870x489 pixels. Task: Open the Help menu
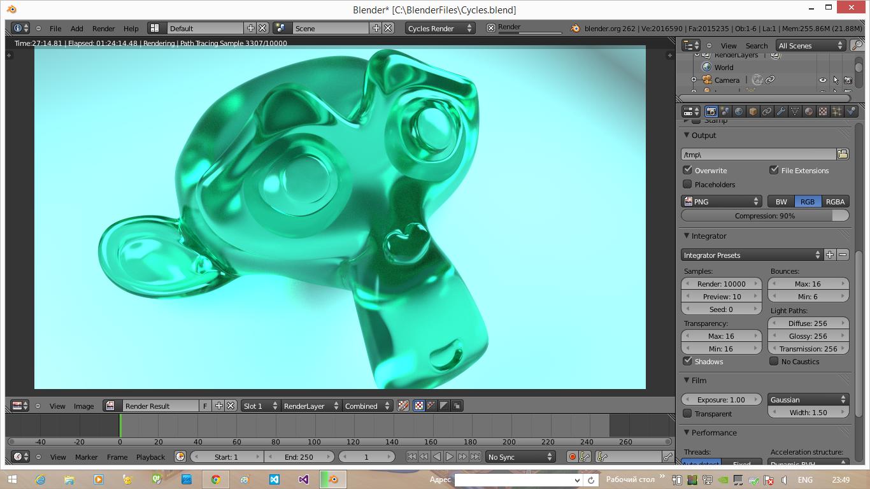click(131, 28)
